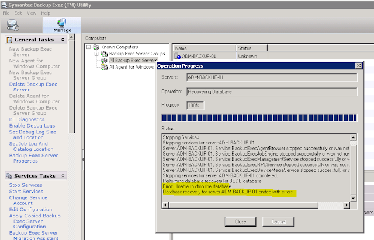Image resolution: width=374 pixels, height=240 pixels.
Task: Click the blue progress bar
Action: click(x=259, y=118)
